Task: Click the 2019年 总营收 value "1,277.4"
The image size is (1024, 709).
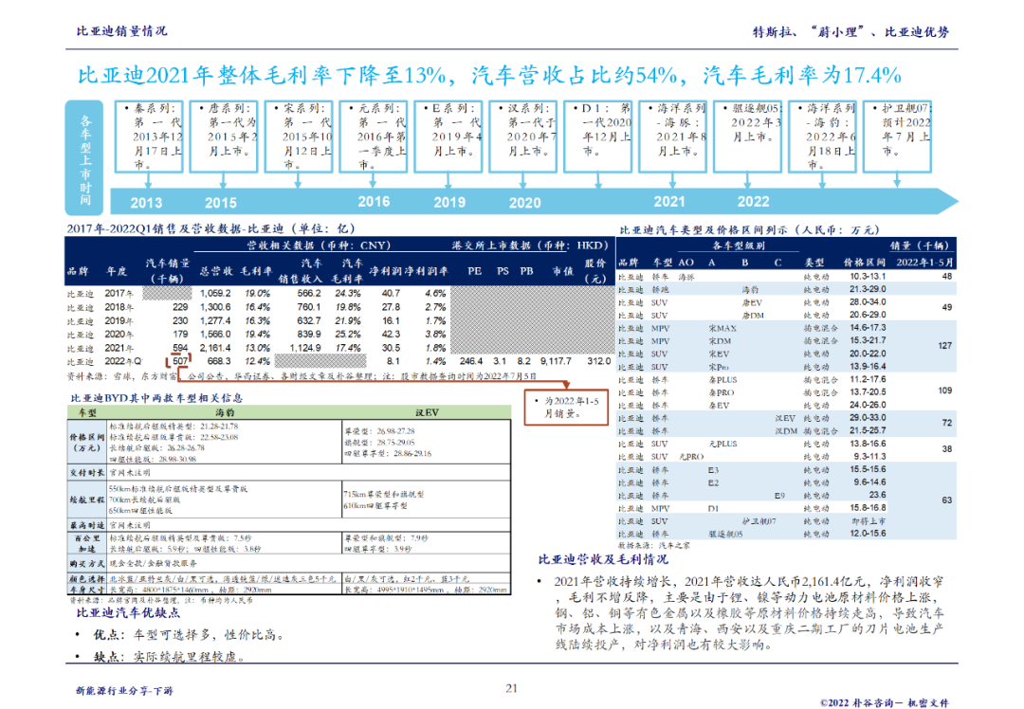Action: (x=215, y=321)
